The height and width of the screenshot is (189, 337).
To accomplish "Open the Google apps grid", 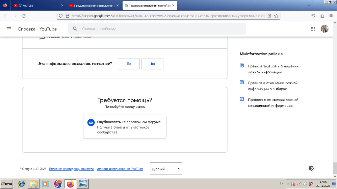I will tap(313, 29).
